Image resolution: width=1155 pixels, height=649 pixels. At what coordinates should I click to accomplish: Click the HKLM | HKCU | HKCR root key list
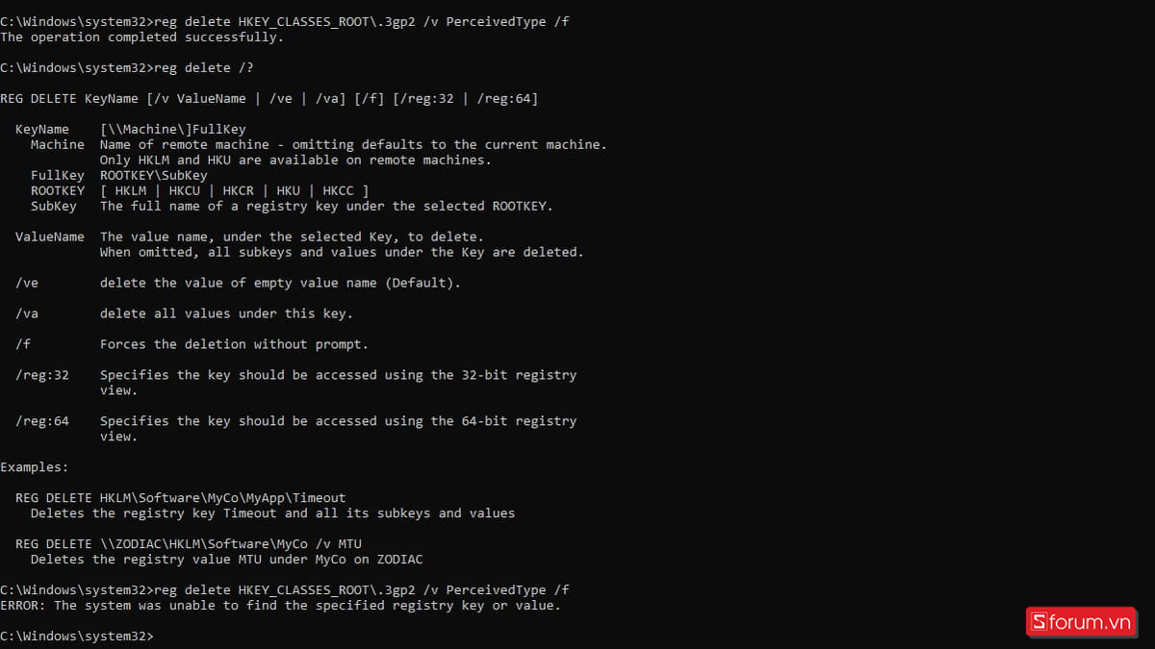(235, 190)
